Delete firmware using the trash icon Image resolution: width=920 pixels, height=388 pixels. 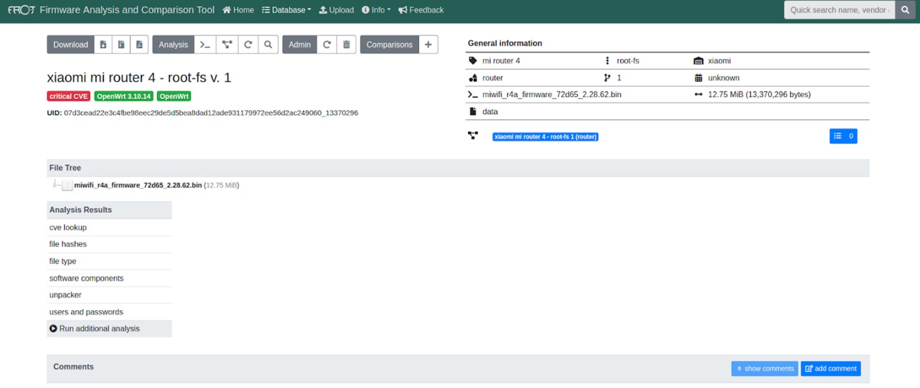pos(346,44)
